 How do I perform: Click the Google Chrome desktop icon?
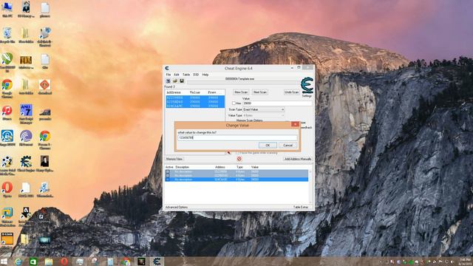pos(7,88)
